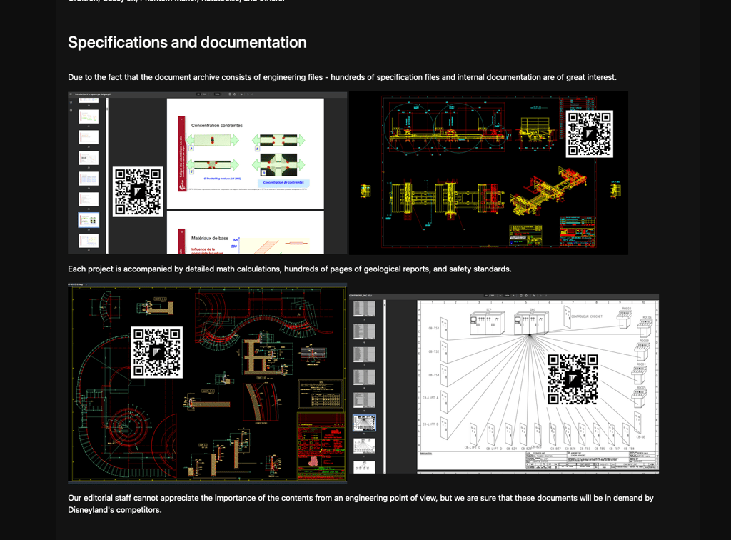Click the paragraph starting 'Due to the fact'

tap(342, 77)
